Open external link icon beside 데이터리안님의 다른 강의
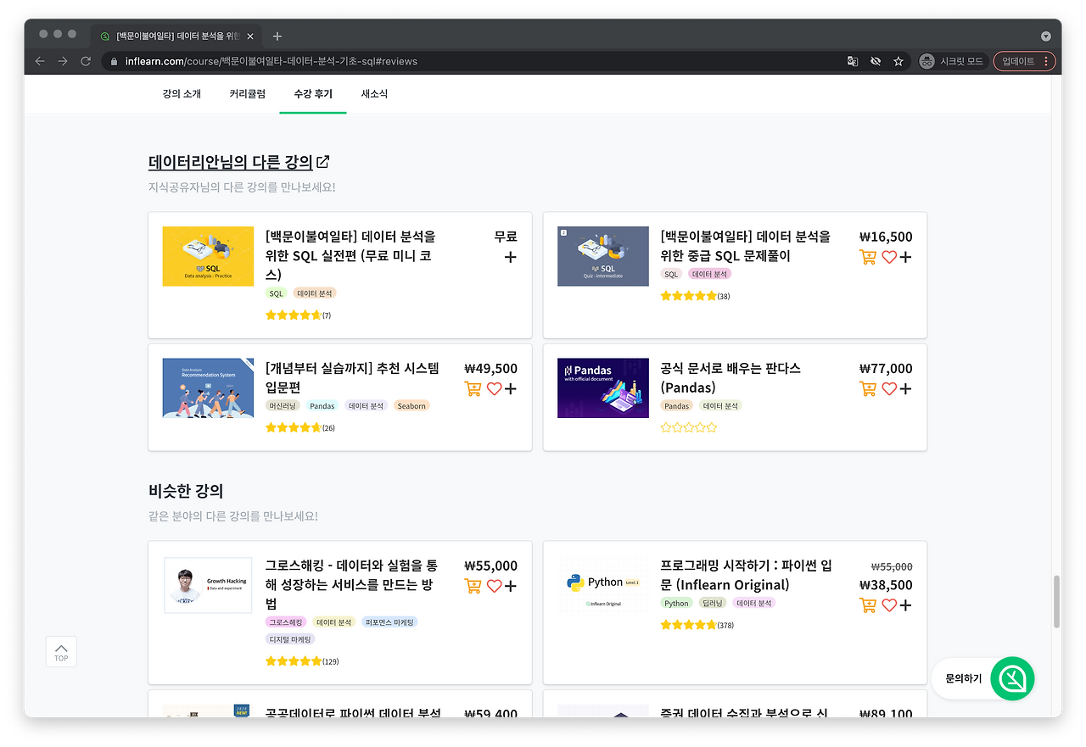The width and height of the screenshot is (1086, 747). [x=323, y=161]
